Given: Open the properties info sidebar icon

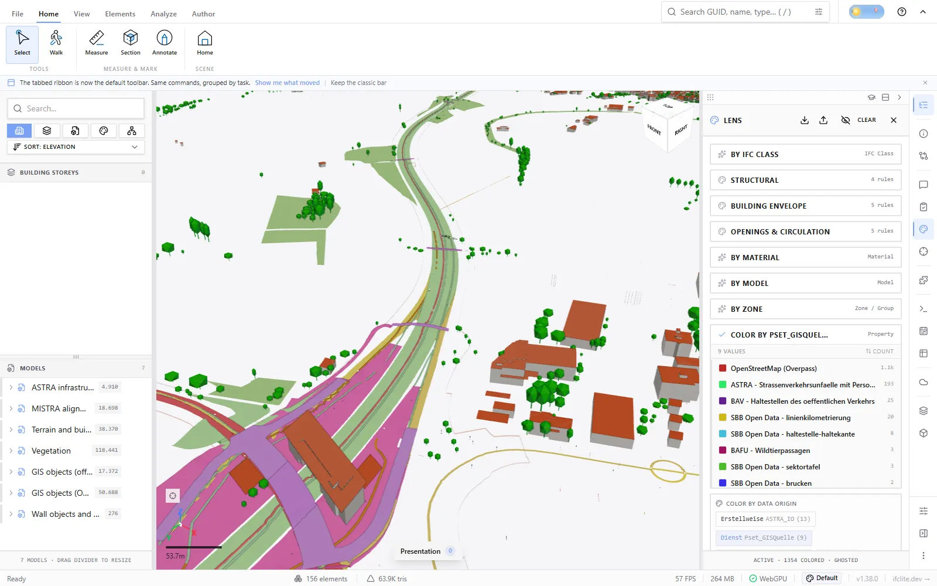Looking at the screenshot, I should pos(924,134).
